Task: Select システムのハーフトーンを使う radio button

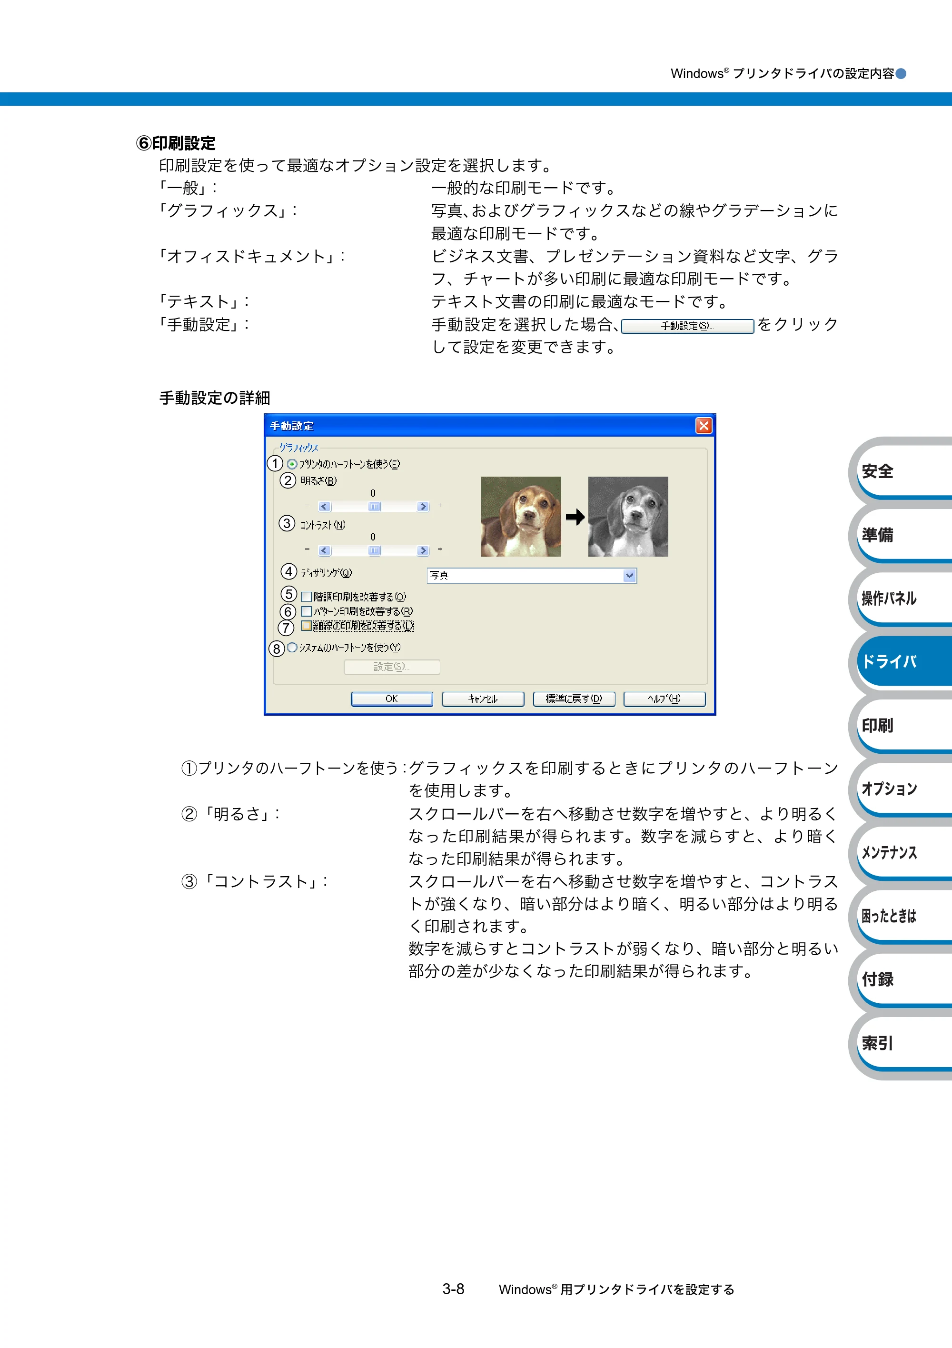Action: [292, 647]
